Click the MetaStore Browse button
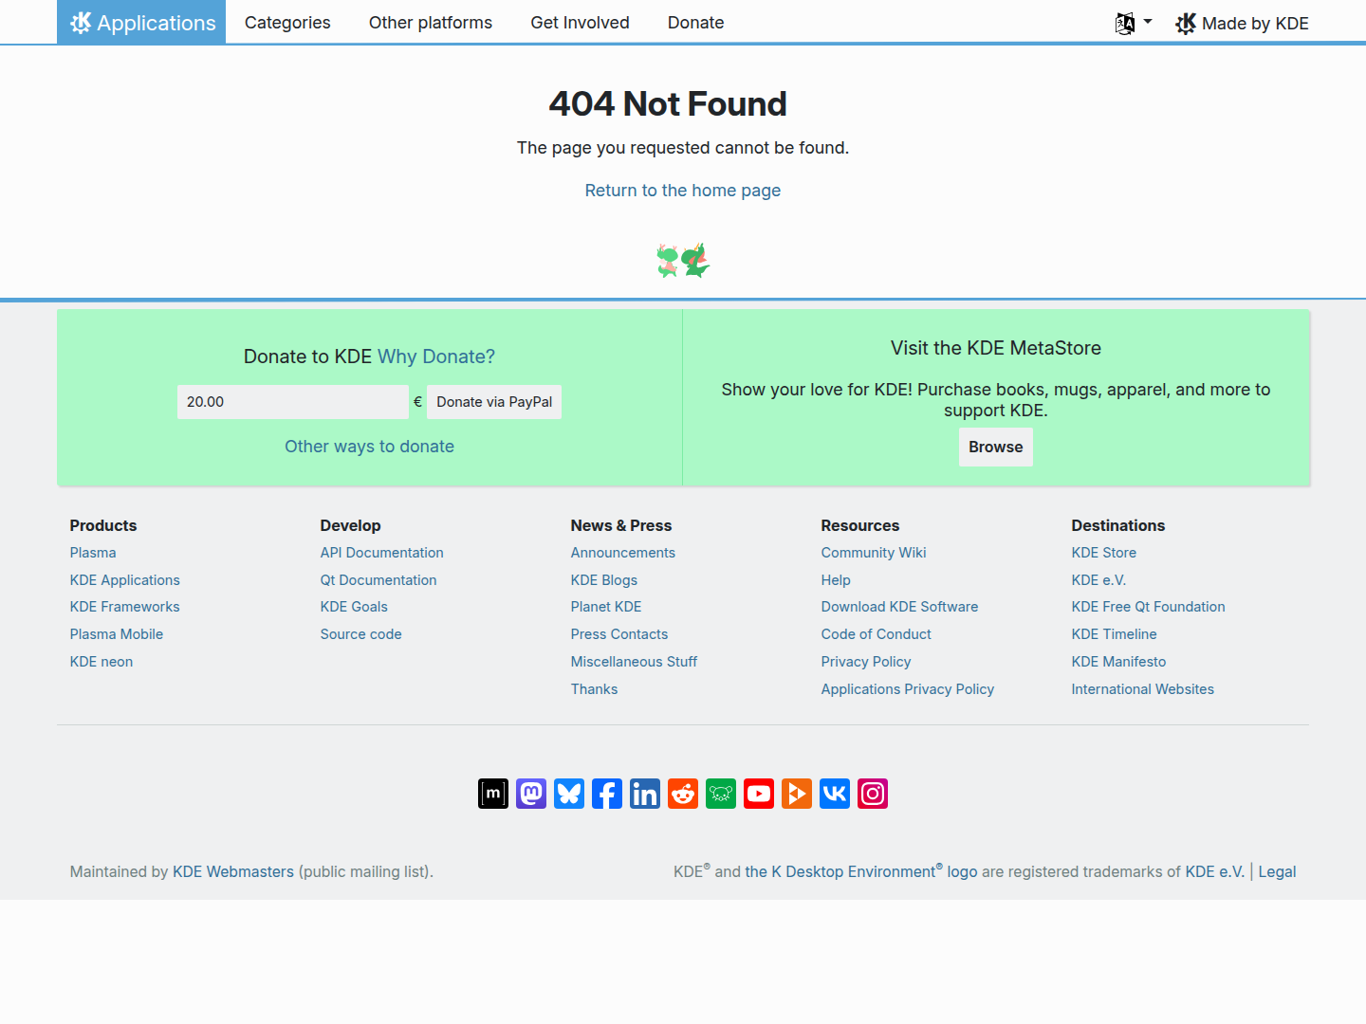 996,448
